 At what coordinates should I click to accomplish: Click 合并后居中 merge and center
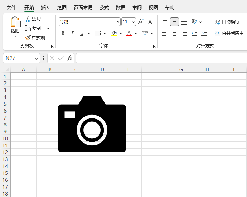point(229,33)
